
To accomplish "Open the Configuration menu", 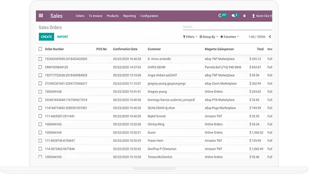I will point(149,16).
